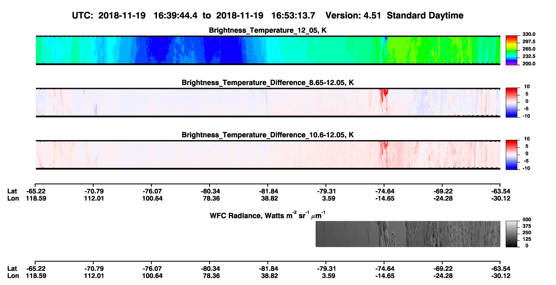Click Lat -63.54 on axis under WFC image
Viewport: 556px width, 285px height.
[x=500, y=269]
